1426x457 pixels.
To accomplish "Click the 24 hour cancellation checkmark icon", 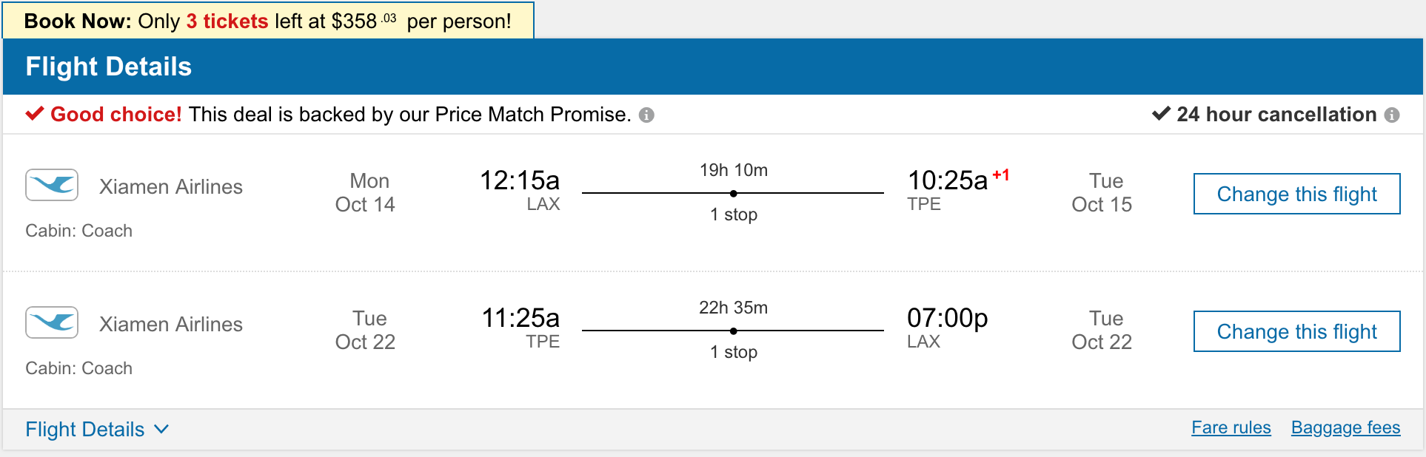I will tap(1161, 114).
